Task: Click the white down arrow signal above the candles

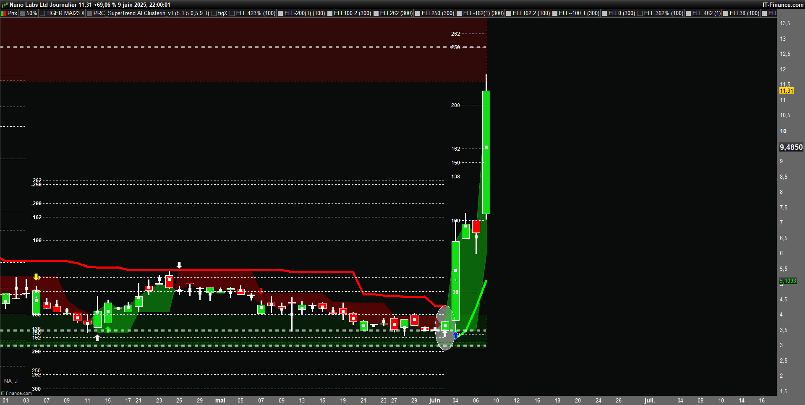Action: click(179, 265)
